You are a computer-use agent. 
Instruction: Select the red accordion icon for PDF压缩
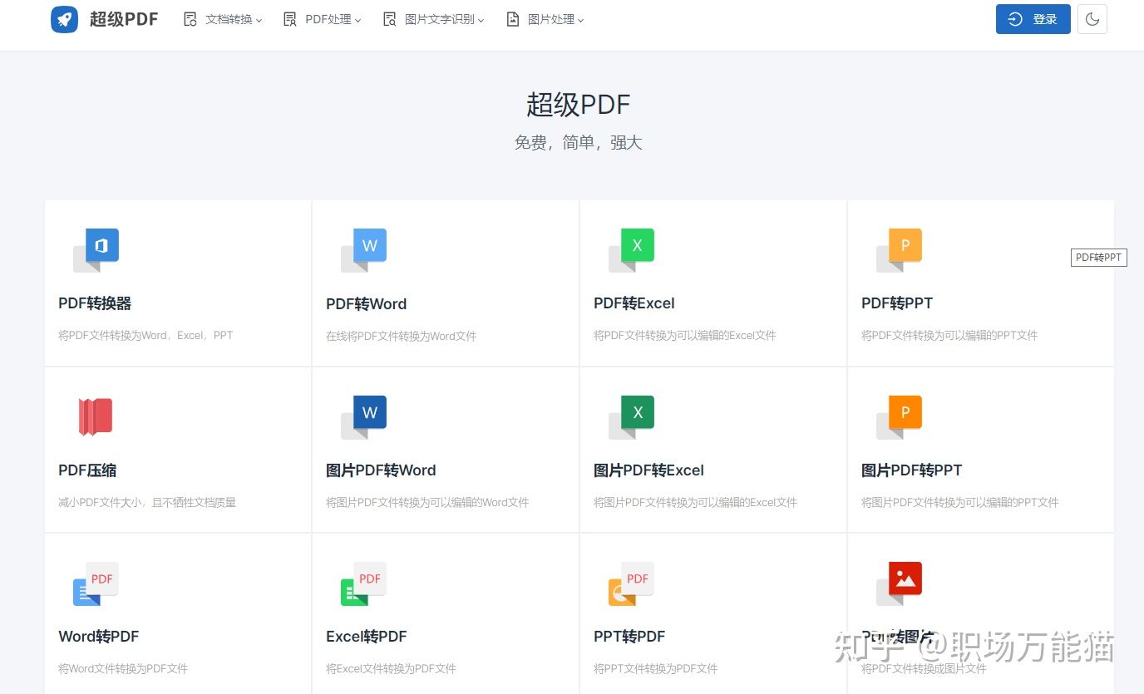(x=96, y=416)
